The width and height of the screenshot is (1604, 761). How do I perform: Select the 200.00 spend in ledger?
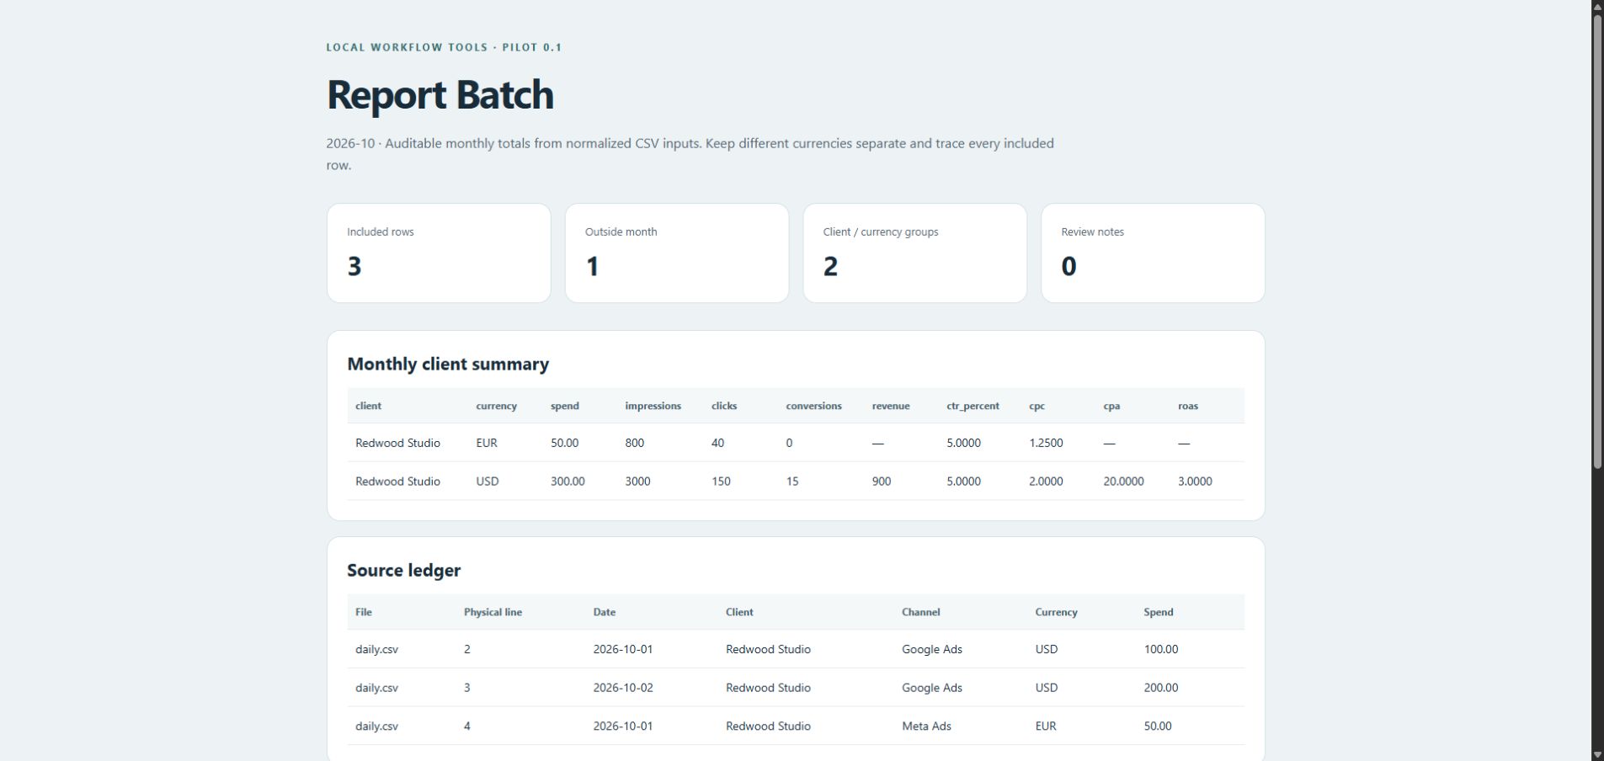tap(1160, 688)
